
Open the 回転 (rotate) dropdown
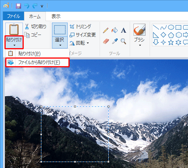click(x=79, y=43)
